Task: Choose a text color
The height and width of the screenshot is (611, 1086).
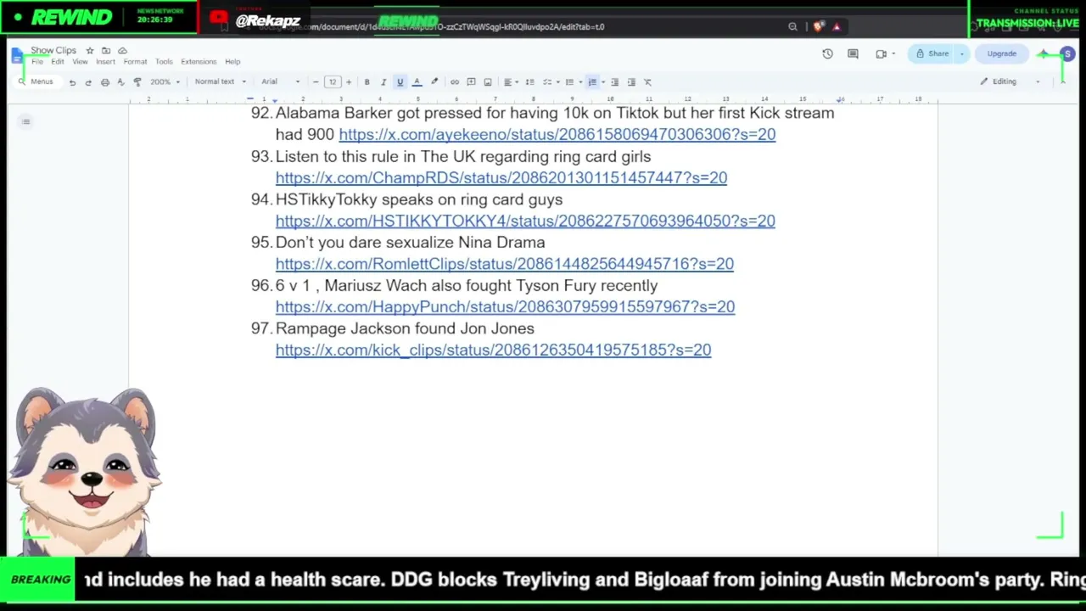Action: tap(417, 82)
